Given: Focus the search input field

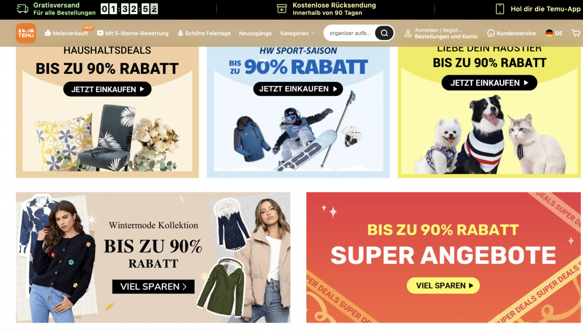Looking at the screenshot, I should coord(349,33).
